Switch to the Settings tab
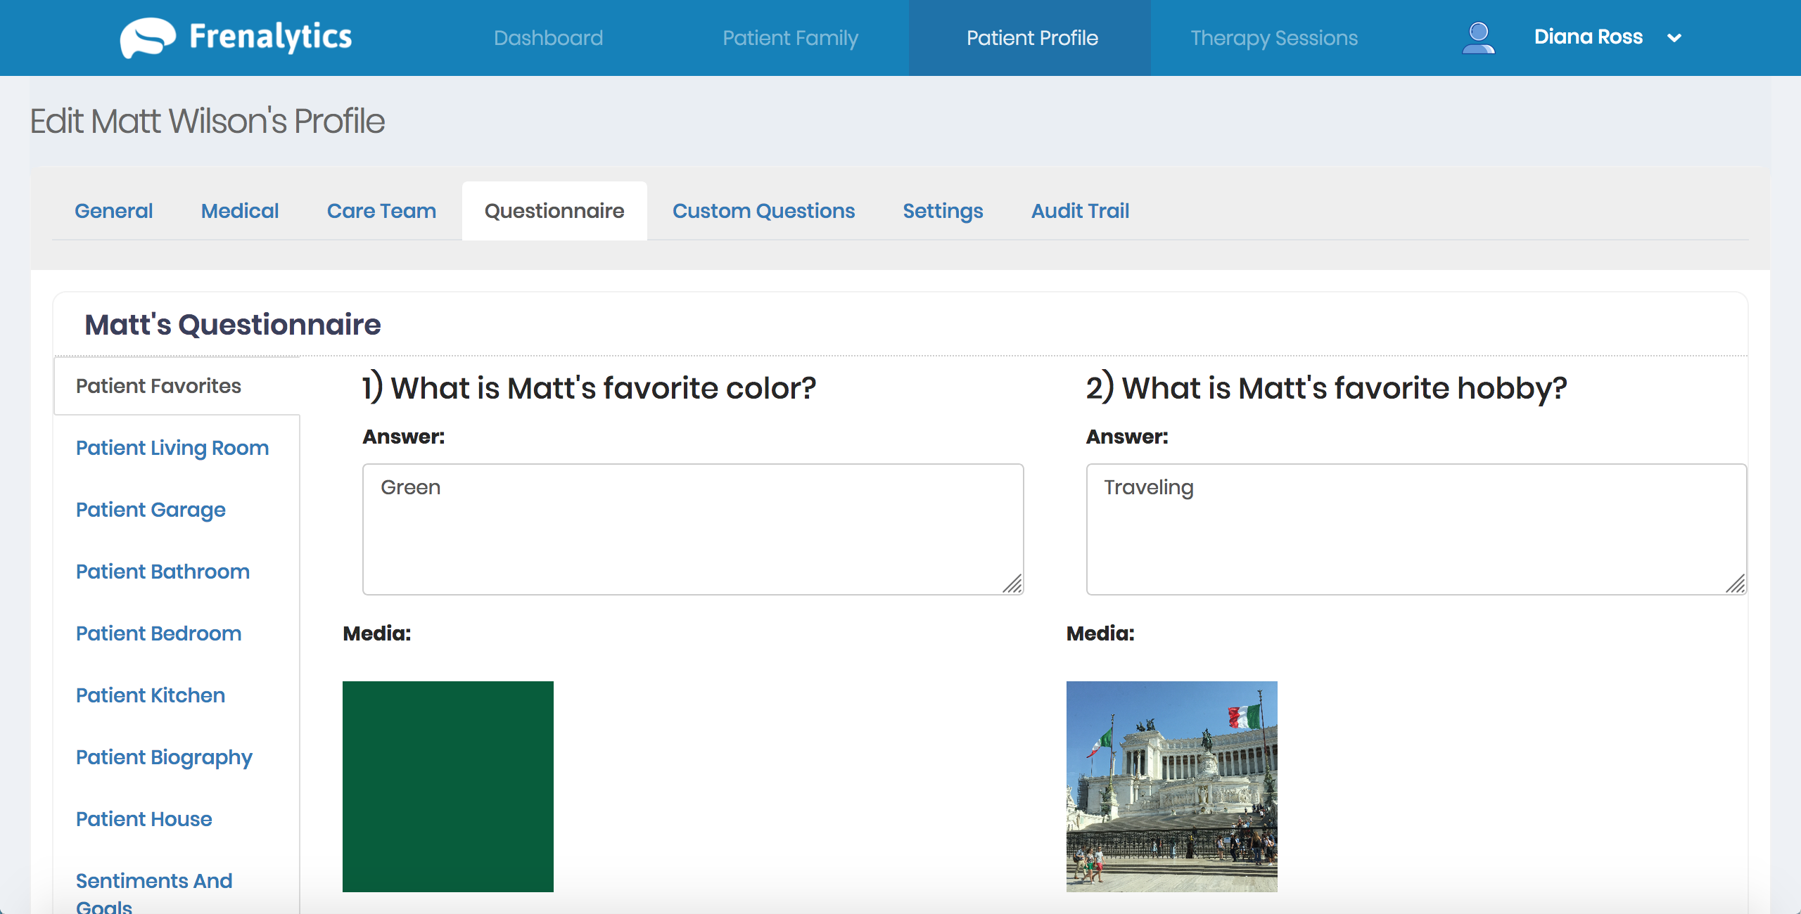Screen dimensions: 1801x914 [943, 211]
